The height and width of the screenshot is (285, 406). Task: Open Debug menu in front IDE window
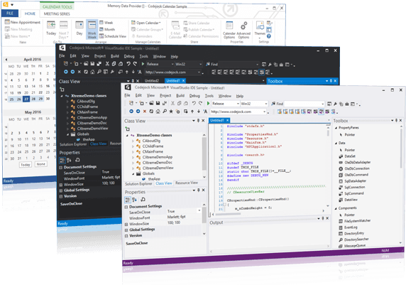(x=194, y=96)
